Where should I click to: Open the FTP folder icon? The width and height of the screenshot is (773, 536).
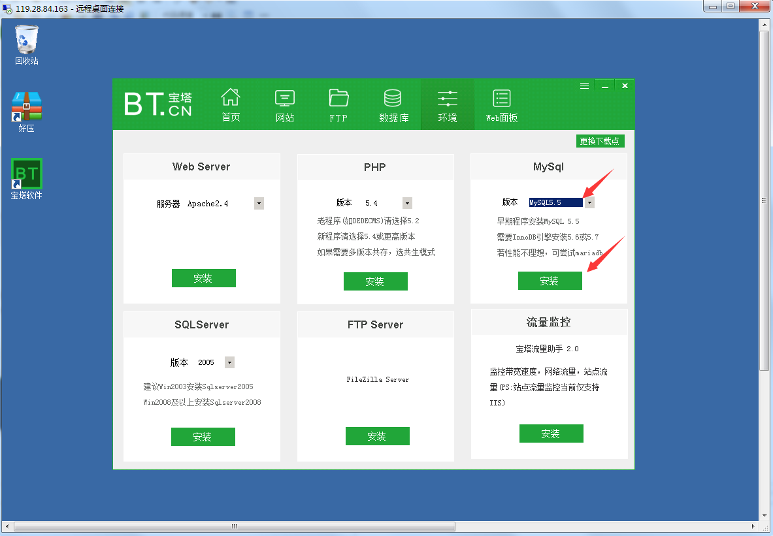pyautogui.click(x=338, y=105)
